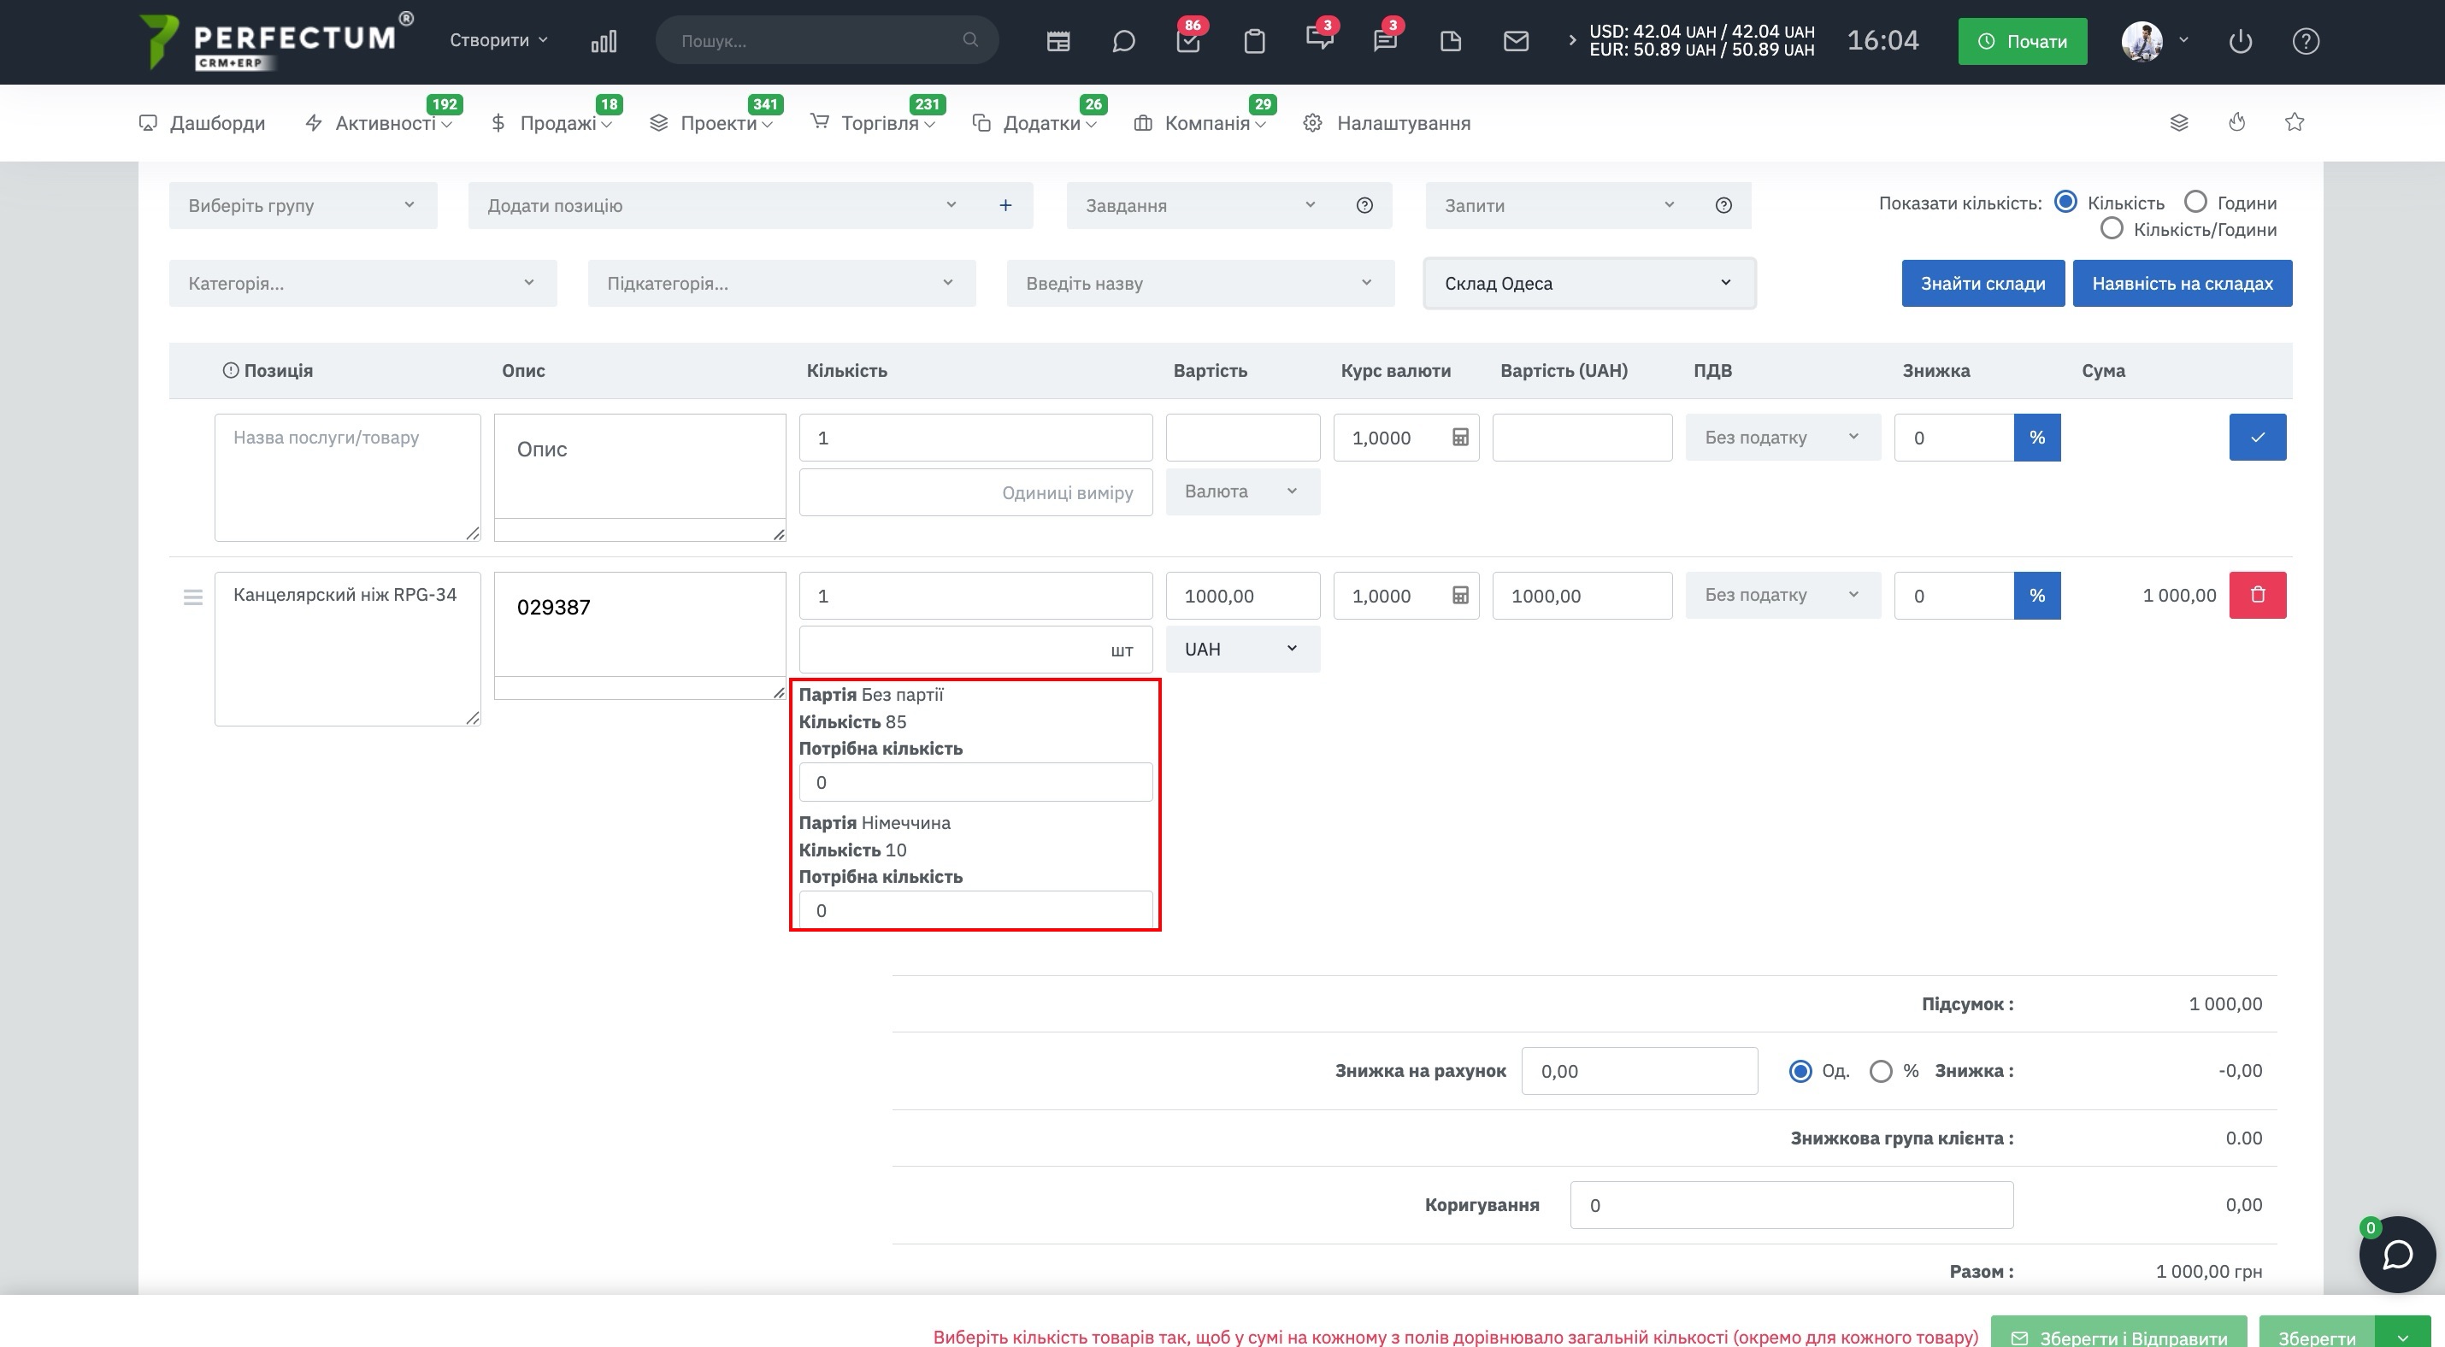Expand the Категорія dropdown
2445x1347 pixels.
click(x=362, y=283)
